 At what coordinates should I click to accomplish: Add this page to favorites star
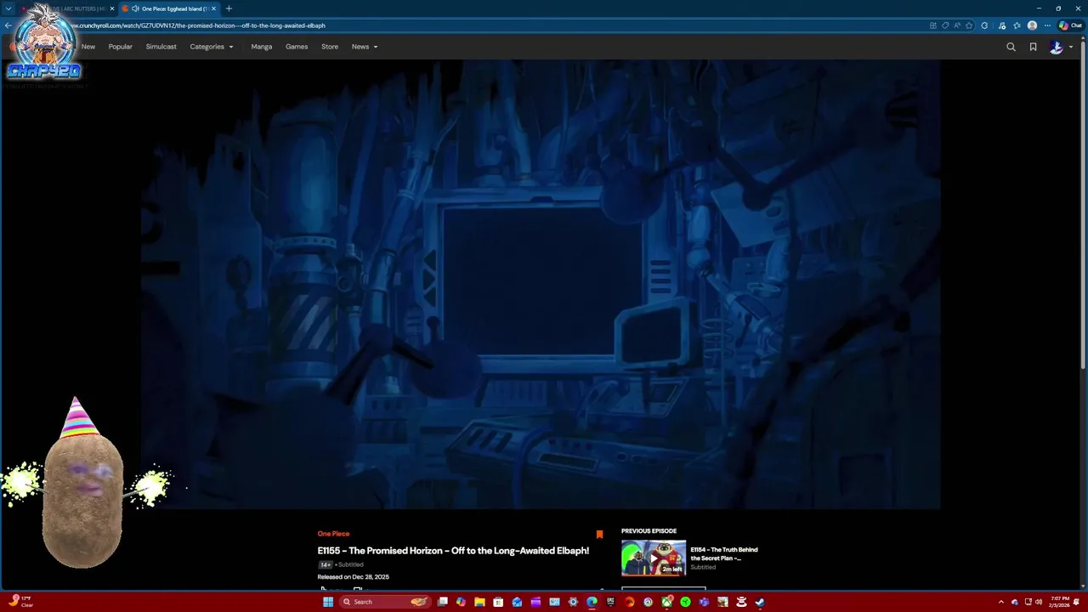[969, 25]
